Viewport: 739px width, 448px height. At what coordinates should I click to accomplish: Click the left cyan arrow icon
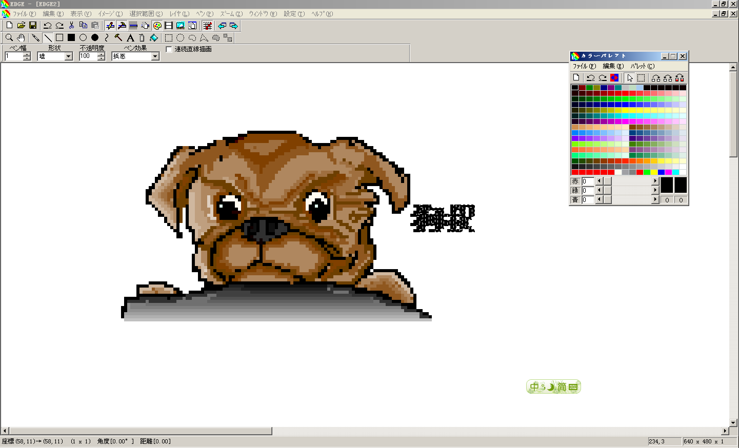tap(222, 25)
